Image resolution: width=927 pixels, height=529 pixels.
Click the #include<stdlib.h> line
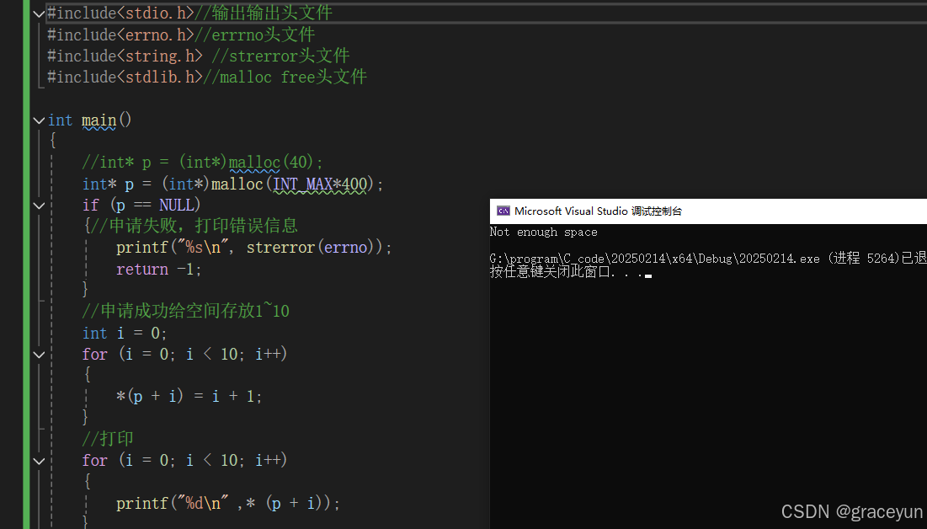pos(207,77)
